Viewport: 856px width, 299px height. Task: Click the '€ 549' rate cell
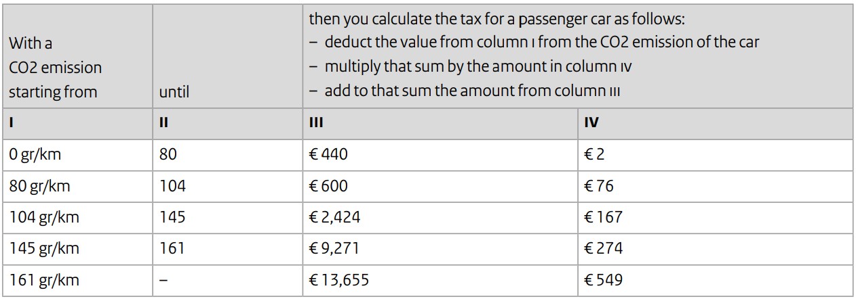[x=716, y=279]
